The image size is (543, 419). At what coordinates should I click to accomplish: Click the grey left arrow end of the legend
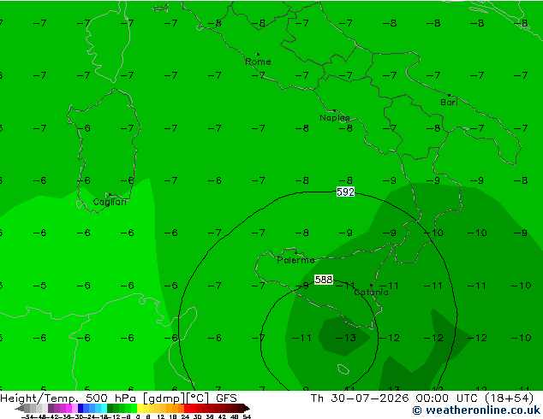pos(20,408)
